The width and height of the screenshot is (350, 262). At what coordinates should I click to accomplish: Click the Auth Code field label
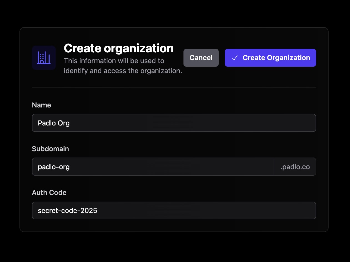point(49,192)
